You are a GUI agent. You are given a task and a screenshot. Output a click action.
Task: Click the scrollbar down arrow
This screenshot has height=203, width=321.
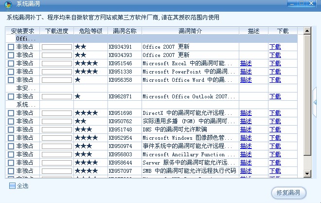307,174
